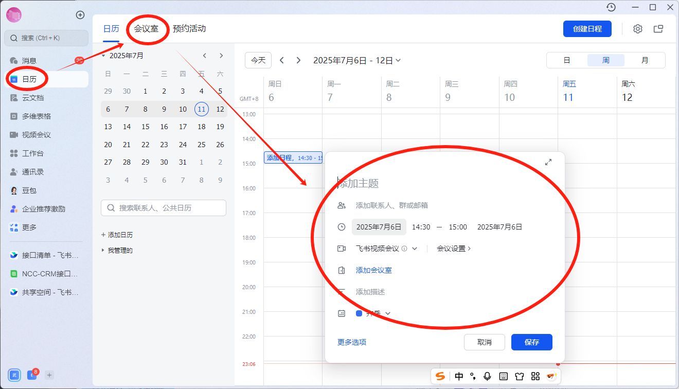
Task: Switch to the 会议室 tab
Action: (146, 29)
